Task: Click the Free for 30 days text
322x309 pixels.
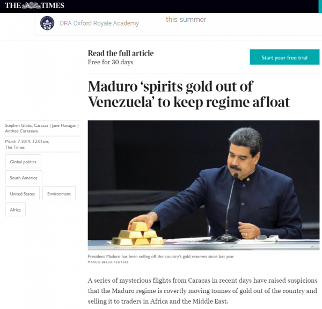Action: click(111, 62)
